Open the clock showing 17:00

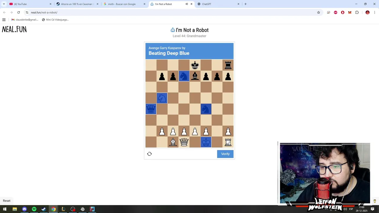click(x=362, y=209)
